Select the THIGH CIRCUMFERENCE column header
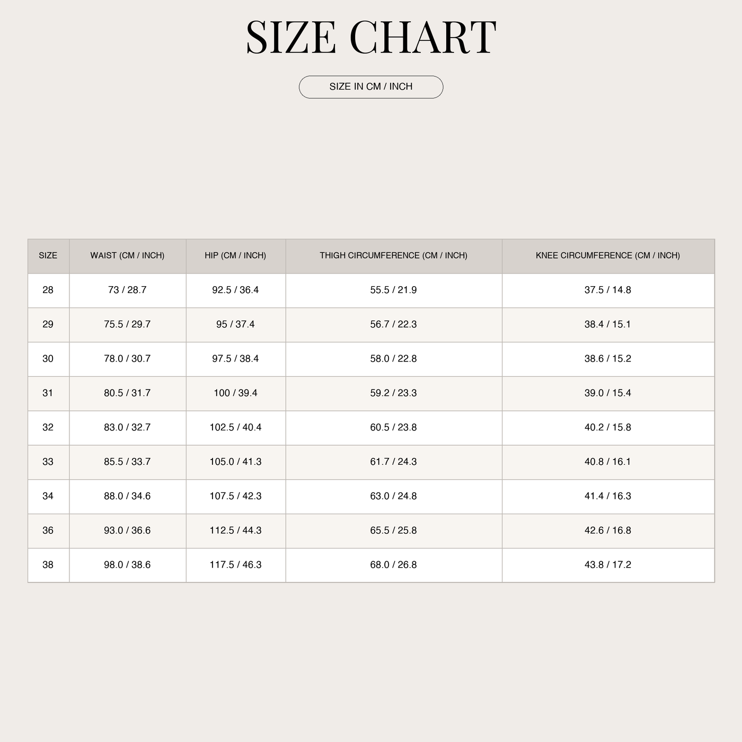Screen dimensions: 742x742 point(394,255)
